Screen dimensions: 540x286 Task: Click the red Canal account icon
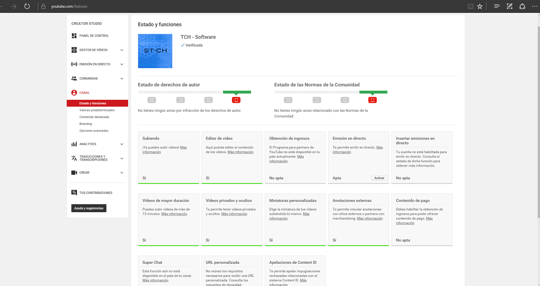pos(74,93)
